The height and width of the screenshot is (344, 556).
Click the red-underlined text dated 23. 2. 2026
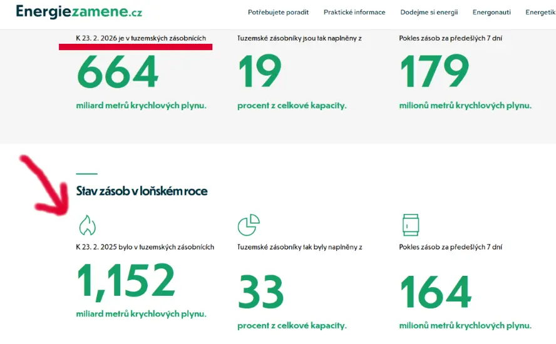click(x=140, y=38)
